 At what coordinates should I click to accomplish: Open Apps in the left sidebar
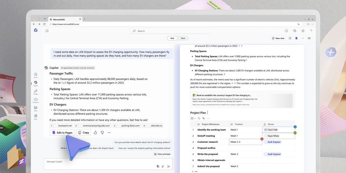[35, 117]
